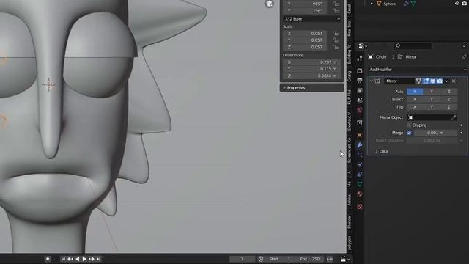Toggle Scale X lock icon
Screen dimensions: 469x264
[x=336, y=34]
